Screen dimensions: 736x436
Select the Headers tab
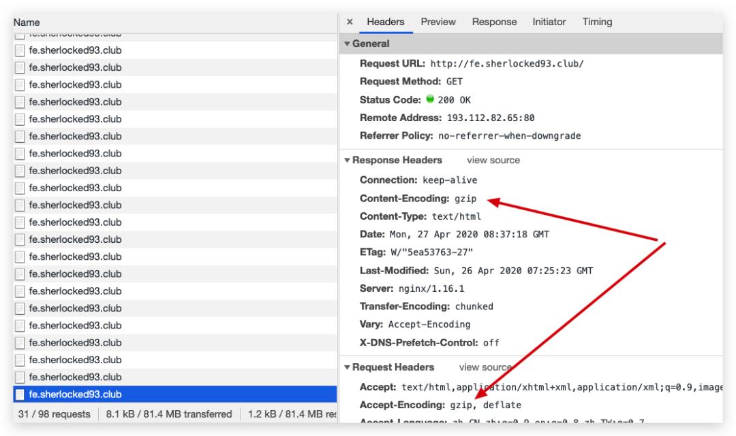(385, 22)
